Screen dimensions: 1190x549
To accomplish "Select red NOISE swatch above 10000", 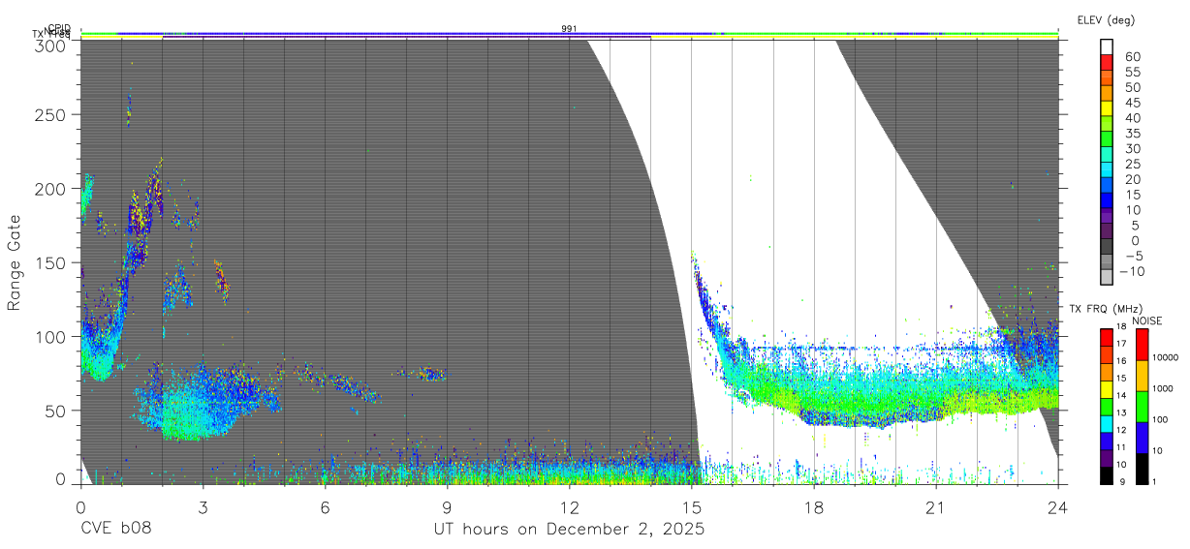I will pyautogui.click(x=1143, y=345).
